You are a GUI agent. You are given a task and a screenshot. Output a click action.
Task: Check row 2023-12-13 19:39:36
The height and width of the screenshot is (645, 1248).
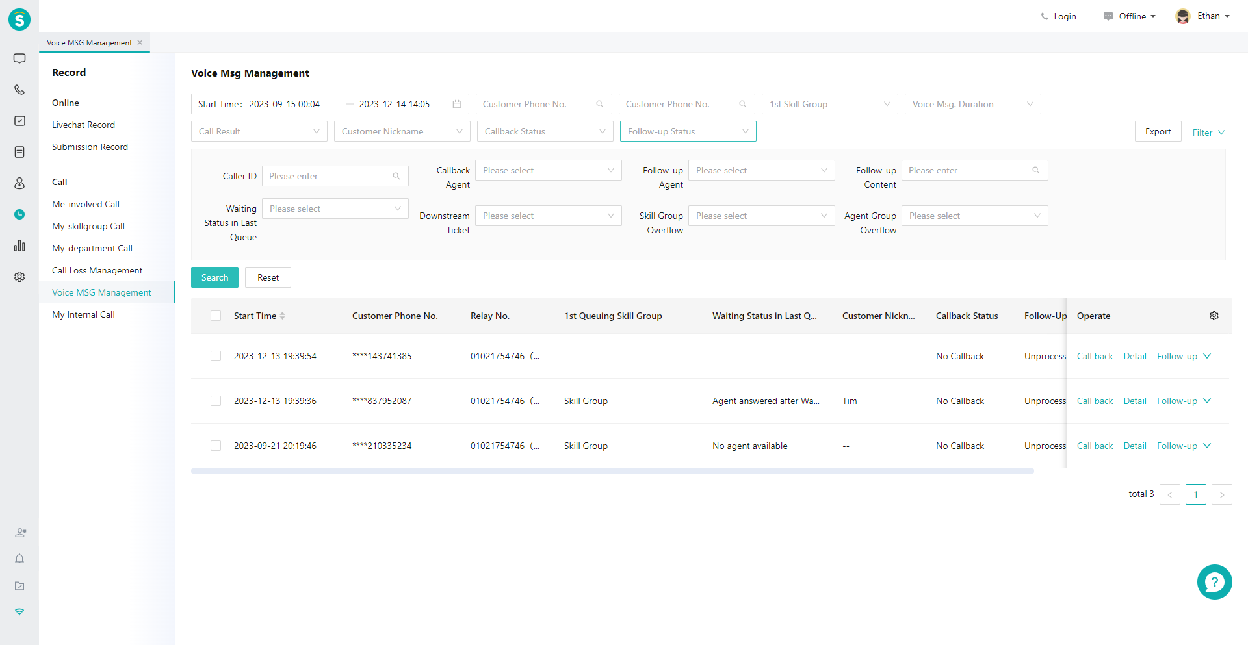point(216,401)
